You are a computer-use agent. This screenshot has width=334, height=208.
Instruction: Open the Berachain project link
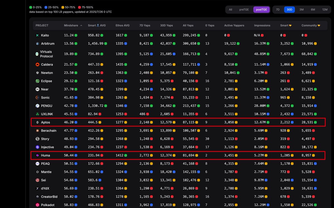click(49, 131)
